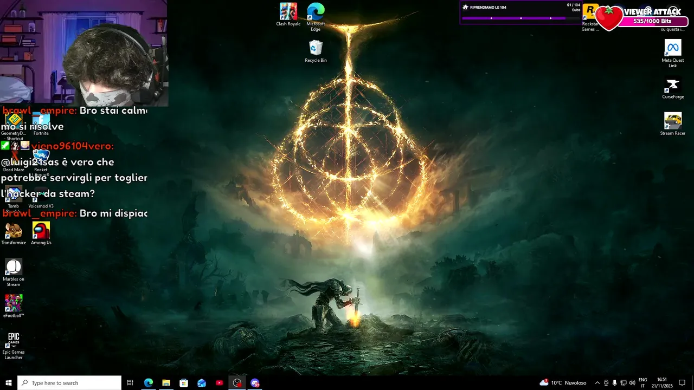This screenshot has height=390, width=694.
Task: Open the CurseForge desktop shortcut
Action: [x=673, y=88]
